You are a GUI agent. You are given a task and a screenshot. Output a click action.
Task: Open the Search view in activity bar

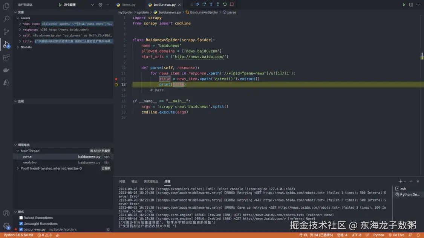pyautogui.click(x=6, y=19)
